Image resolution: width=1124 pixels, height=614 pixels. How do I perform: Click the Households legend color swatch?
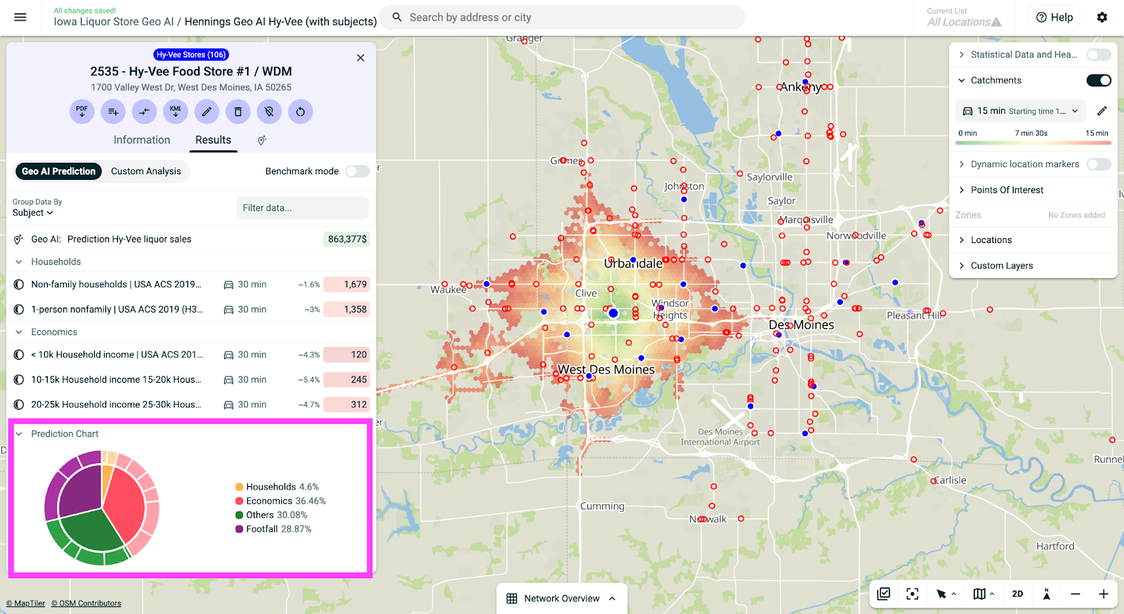click(240, 487)
